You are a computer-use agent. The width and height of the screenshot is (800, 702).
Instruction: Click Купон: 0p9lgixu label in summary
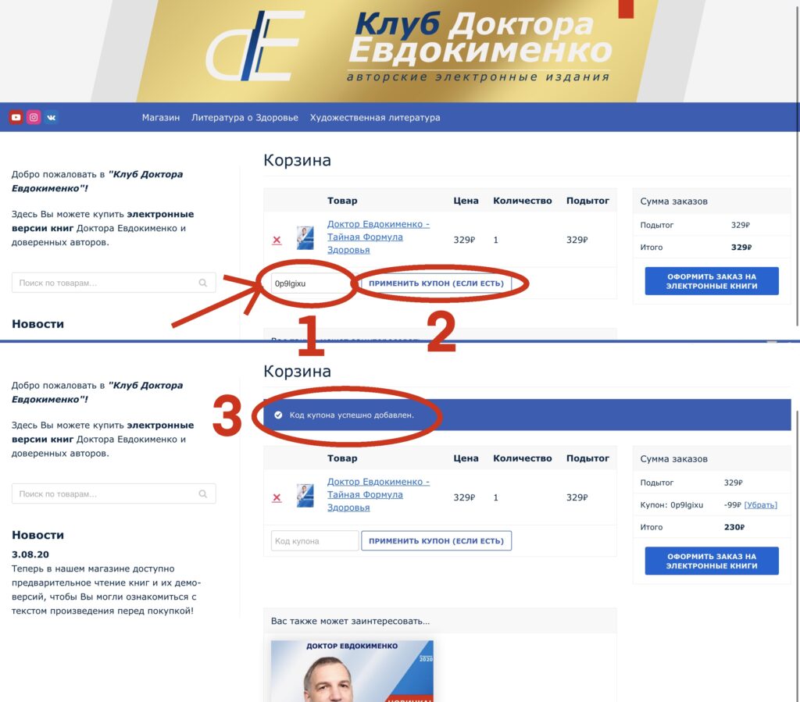click(671, 504)
